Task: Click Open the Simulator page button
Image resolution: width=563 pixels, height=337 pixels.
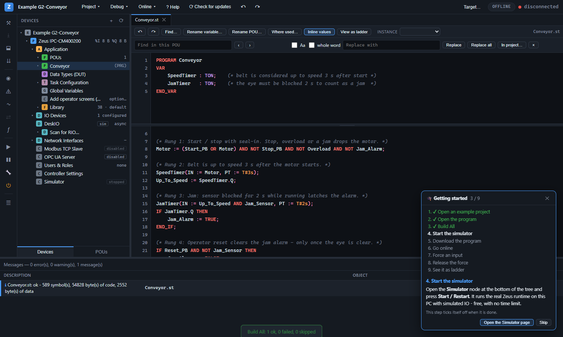Action: [507, 322]
